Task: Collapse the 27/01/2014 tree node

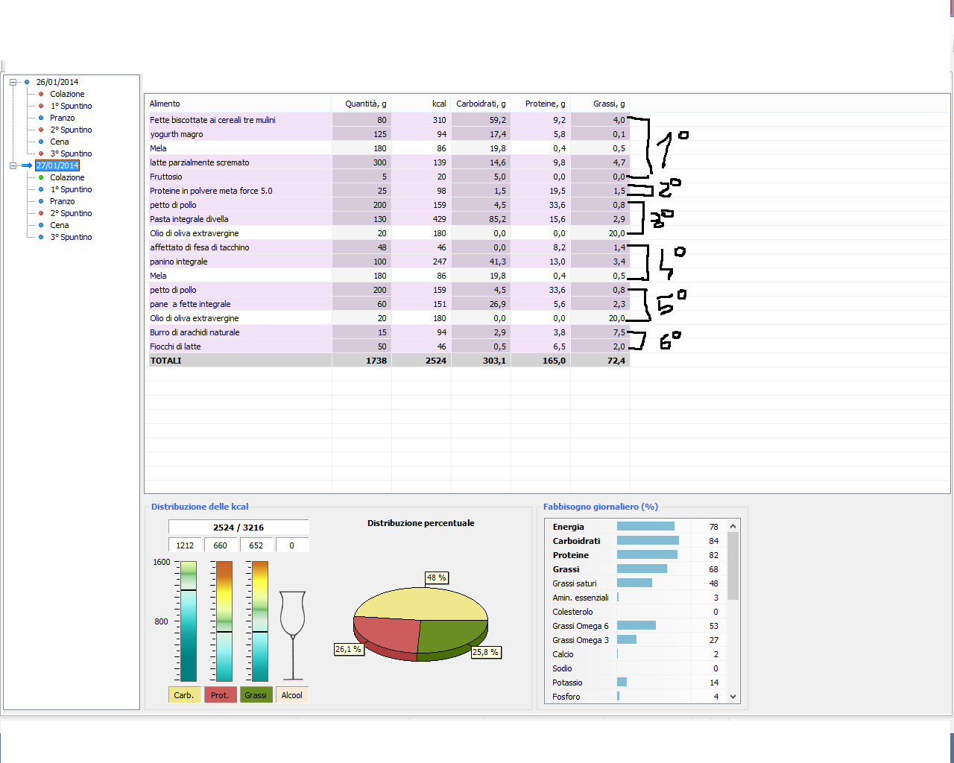Action: 13,166
